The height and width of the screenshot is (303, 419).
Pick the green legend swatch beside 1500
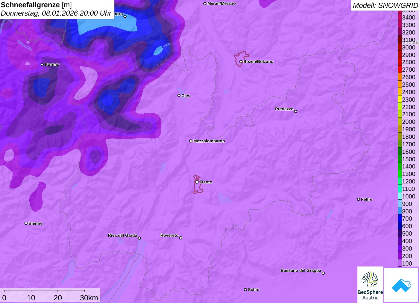(400, 159)
